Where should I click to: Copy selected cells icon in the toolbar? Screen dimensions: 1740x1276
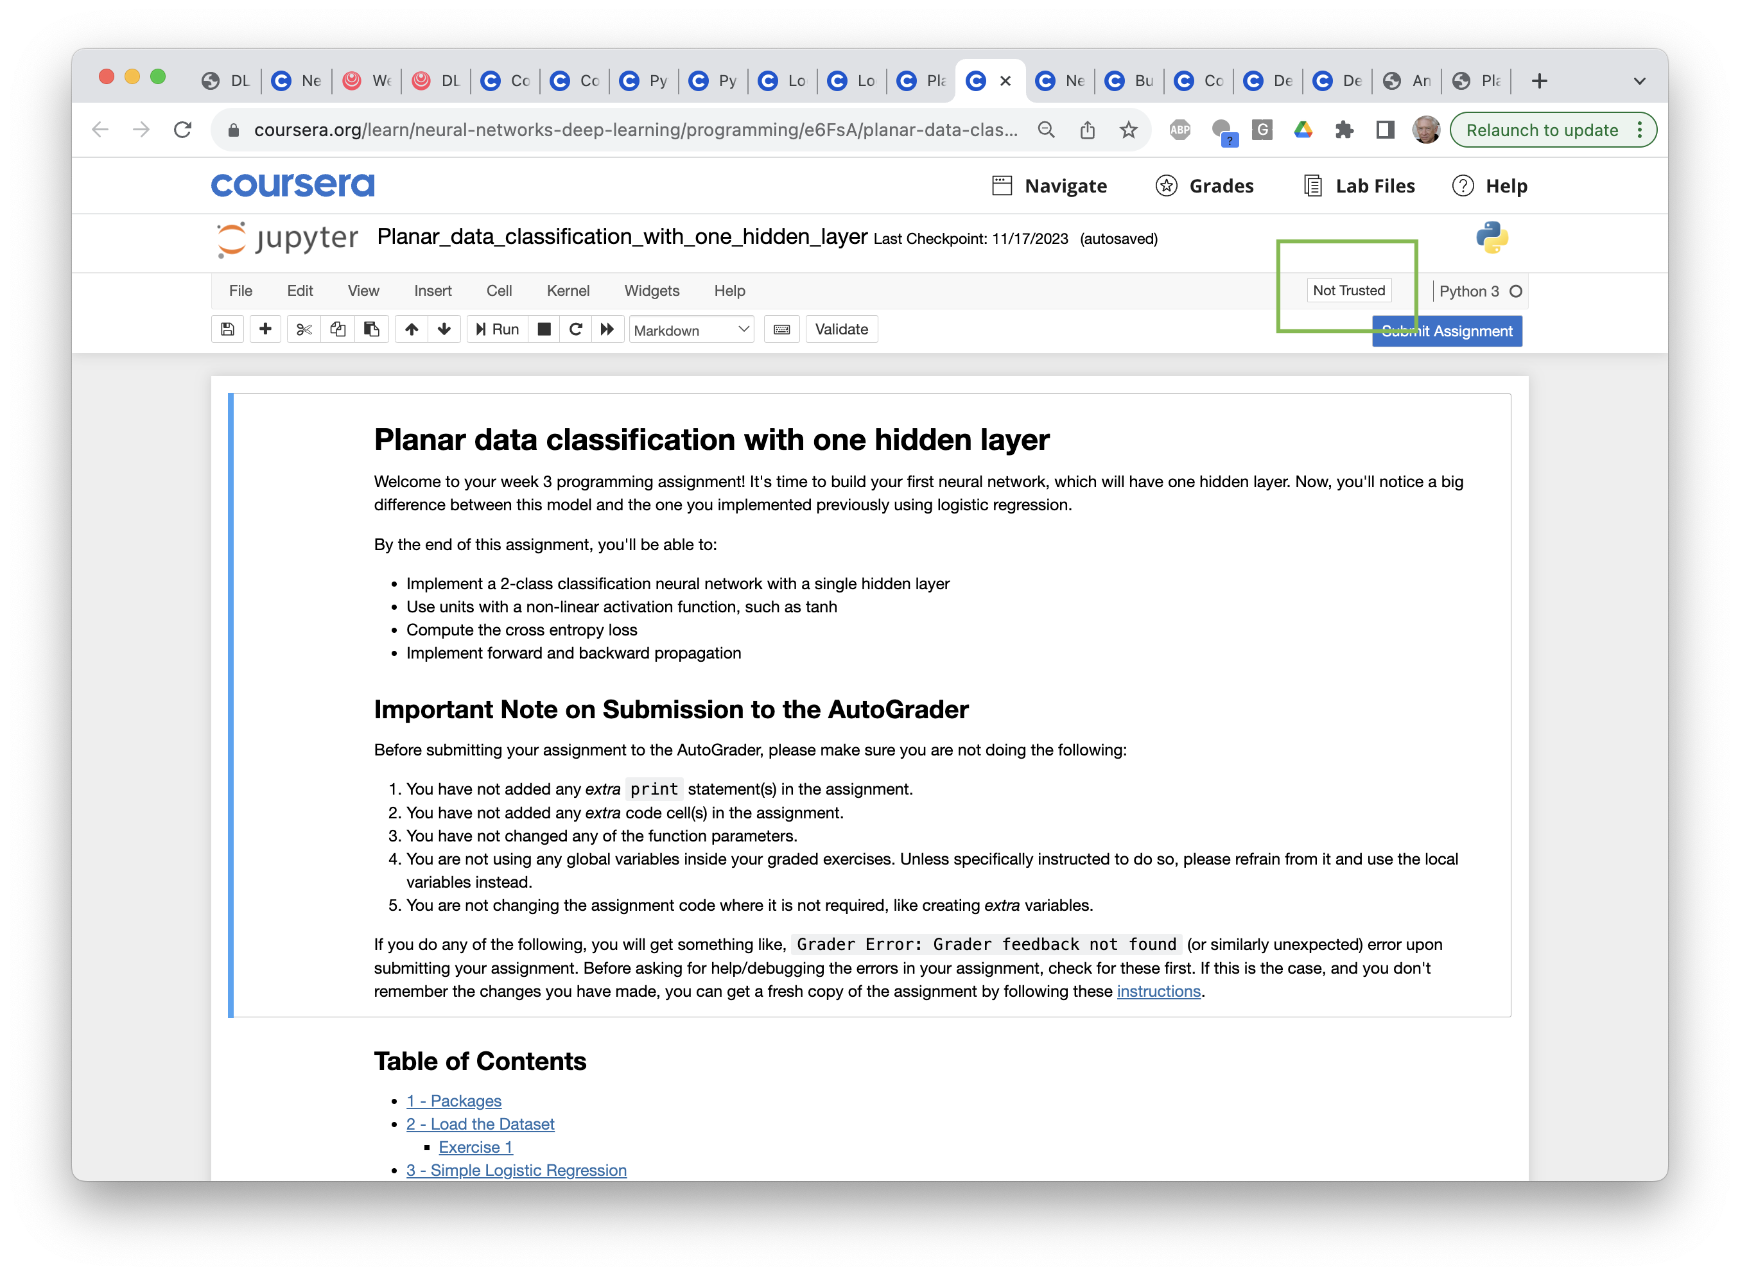coord(338,329)
